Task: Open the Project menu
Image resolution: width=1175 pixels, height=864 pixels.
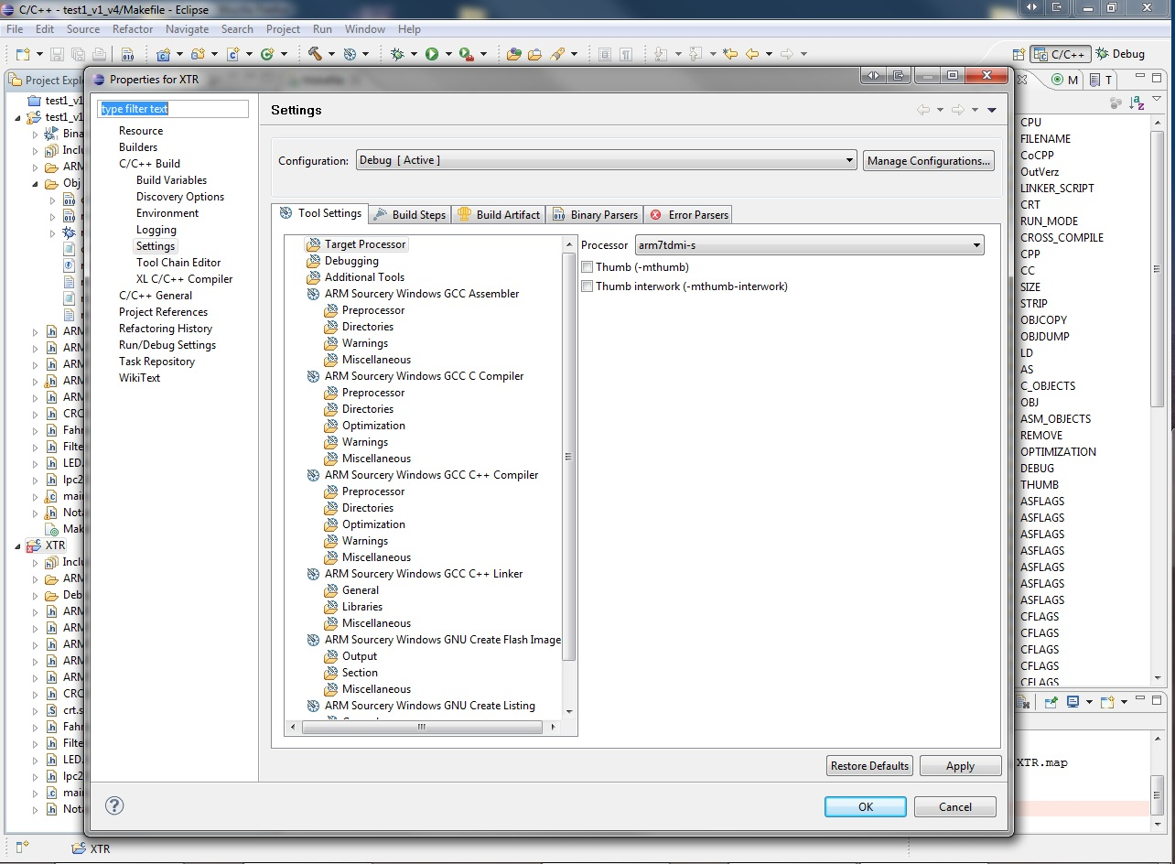Action: click(283, 29)
